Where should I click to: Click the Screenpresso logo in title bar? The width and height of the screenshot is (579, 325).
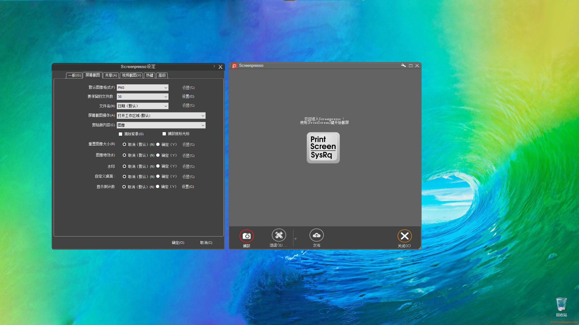coord(234,66)
